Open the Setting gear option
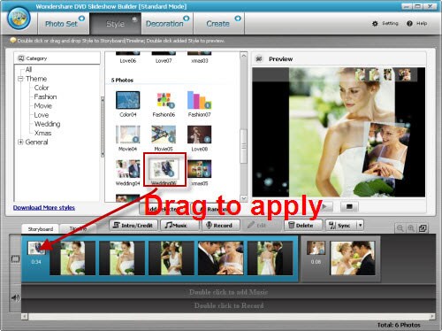Screen dimensions: 442x331 pyautogui.click(x=385, y=23)
